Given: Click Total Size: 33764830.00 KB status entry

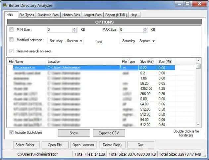Looking at the screenshot, I should pos(132,154).
